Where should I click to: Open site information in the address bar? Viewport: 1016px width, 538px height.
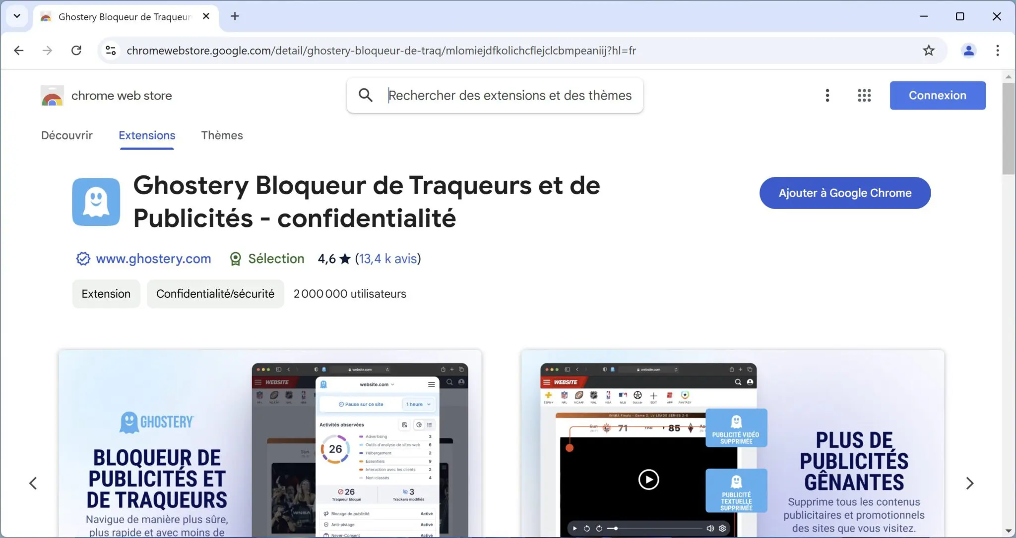111,50
